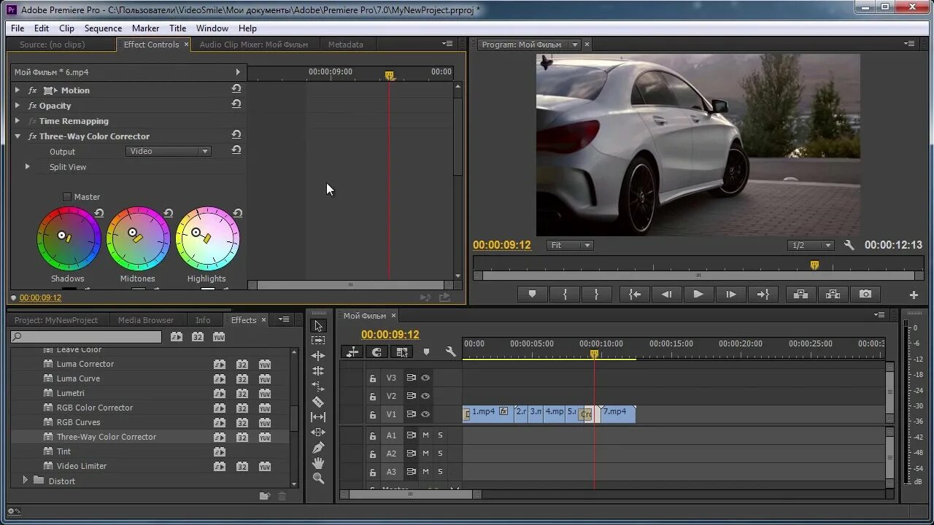Toggle visibility of track V1
The image size is (934, 525).
425,413
